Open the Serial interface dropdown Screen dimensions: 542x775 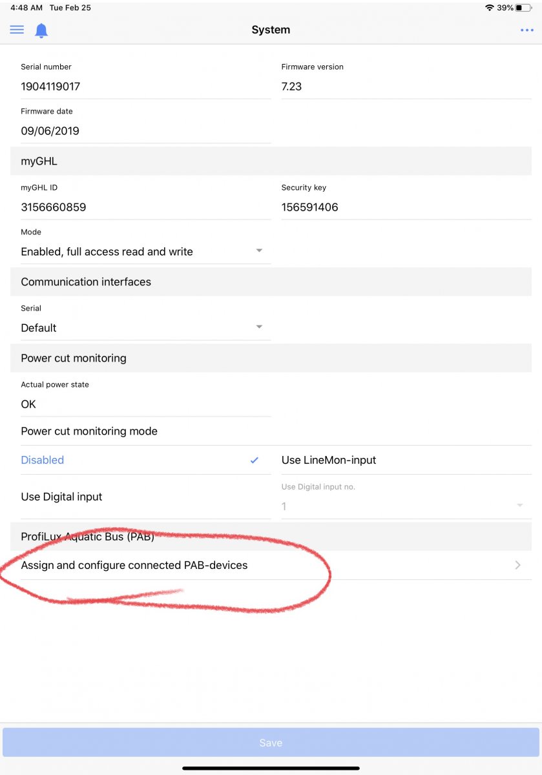click(146, 327)
